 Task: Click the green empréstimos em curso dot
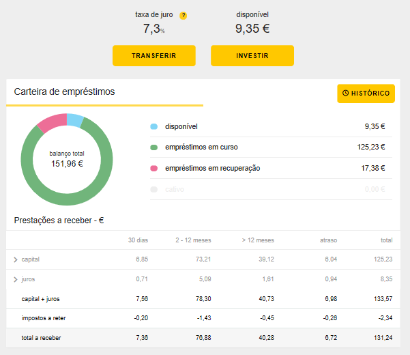pyautogui.click(x=153, y=147)
